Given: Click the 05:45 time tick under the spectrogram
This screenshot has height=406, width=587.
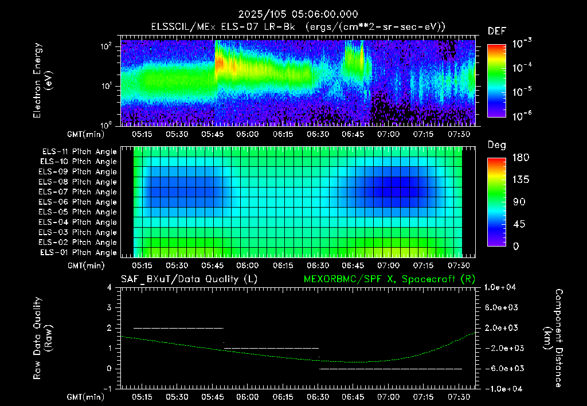Looking at the screenshot, I should tap(212, 134).
